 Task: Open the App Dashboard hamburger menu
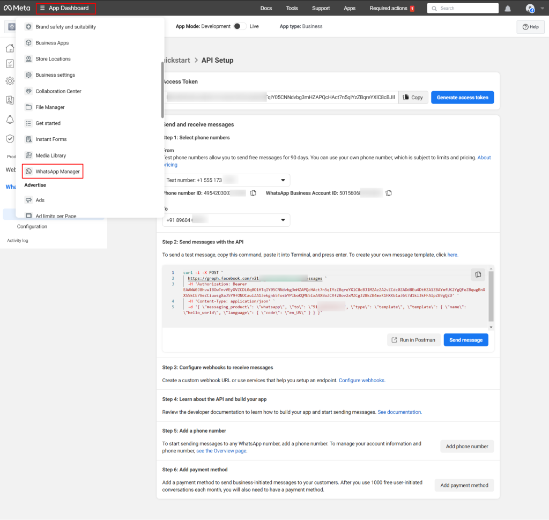coord(65,8)
